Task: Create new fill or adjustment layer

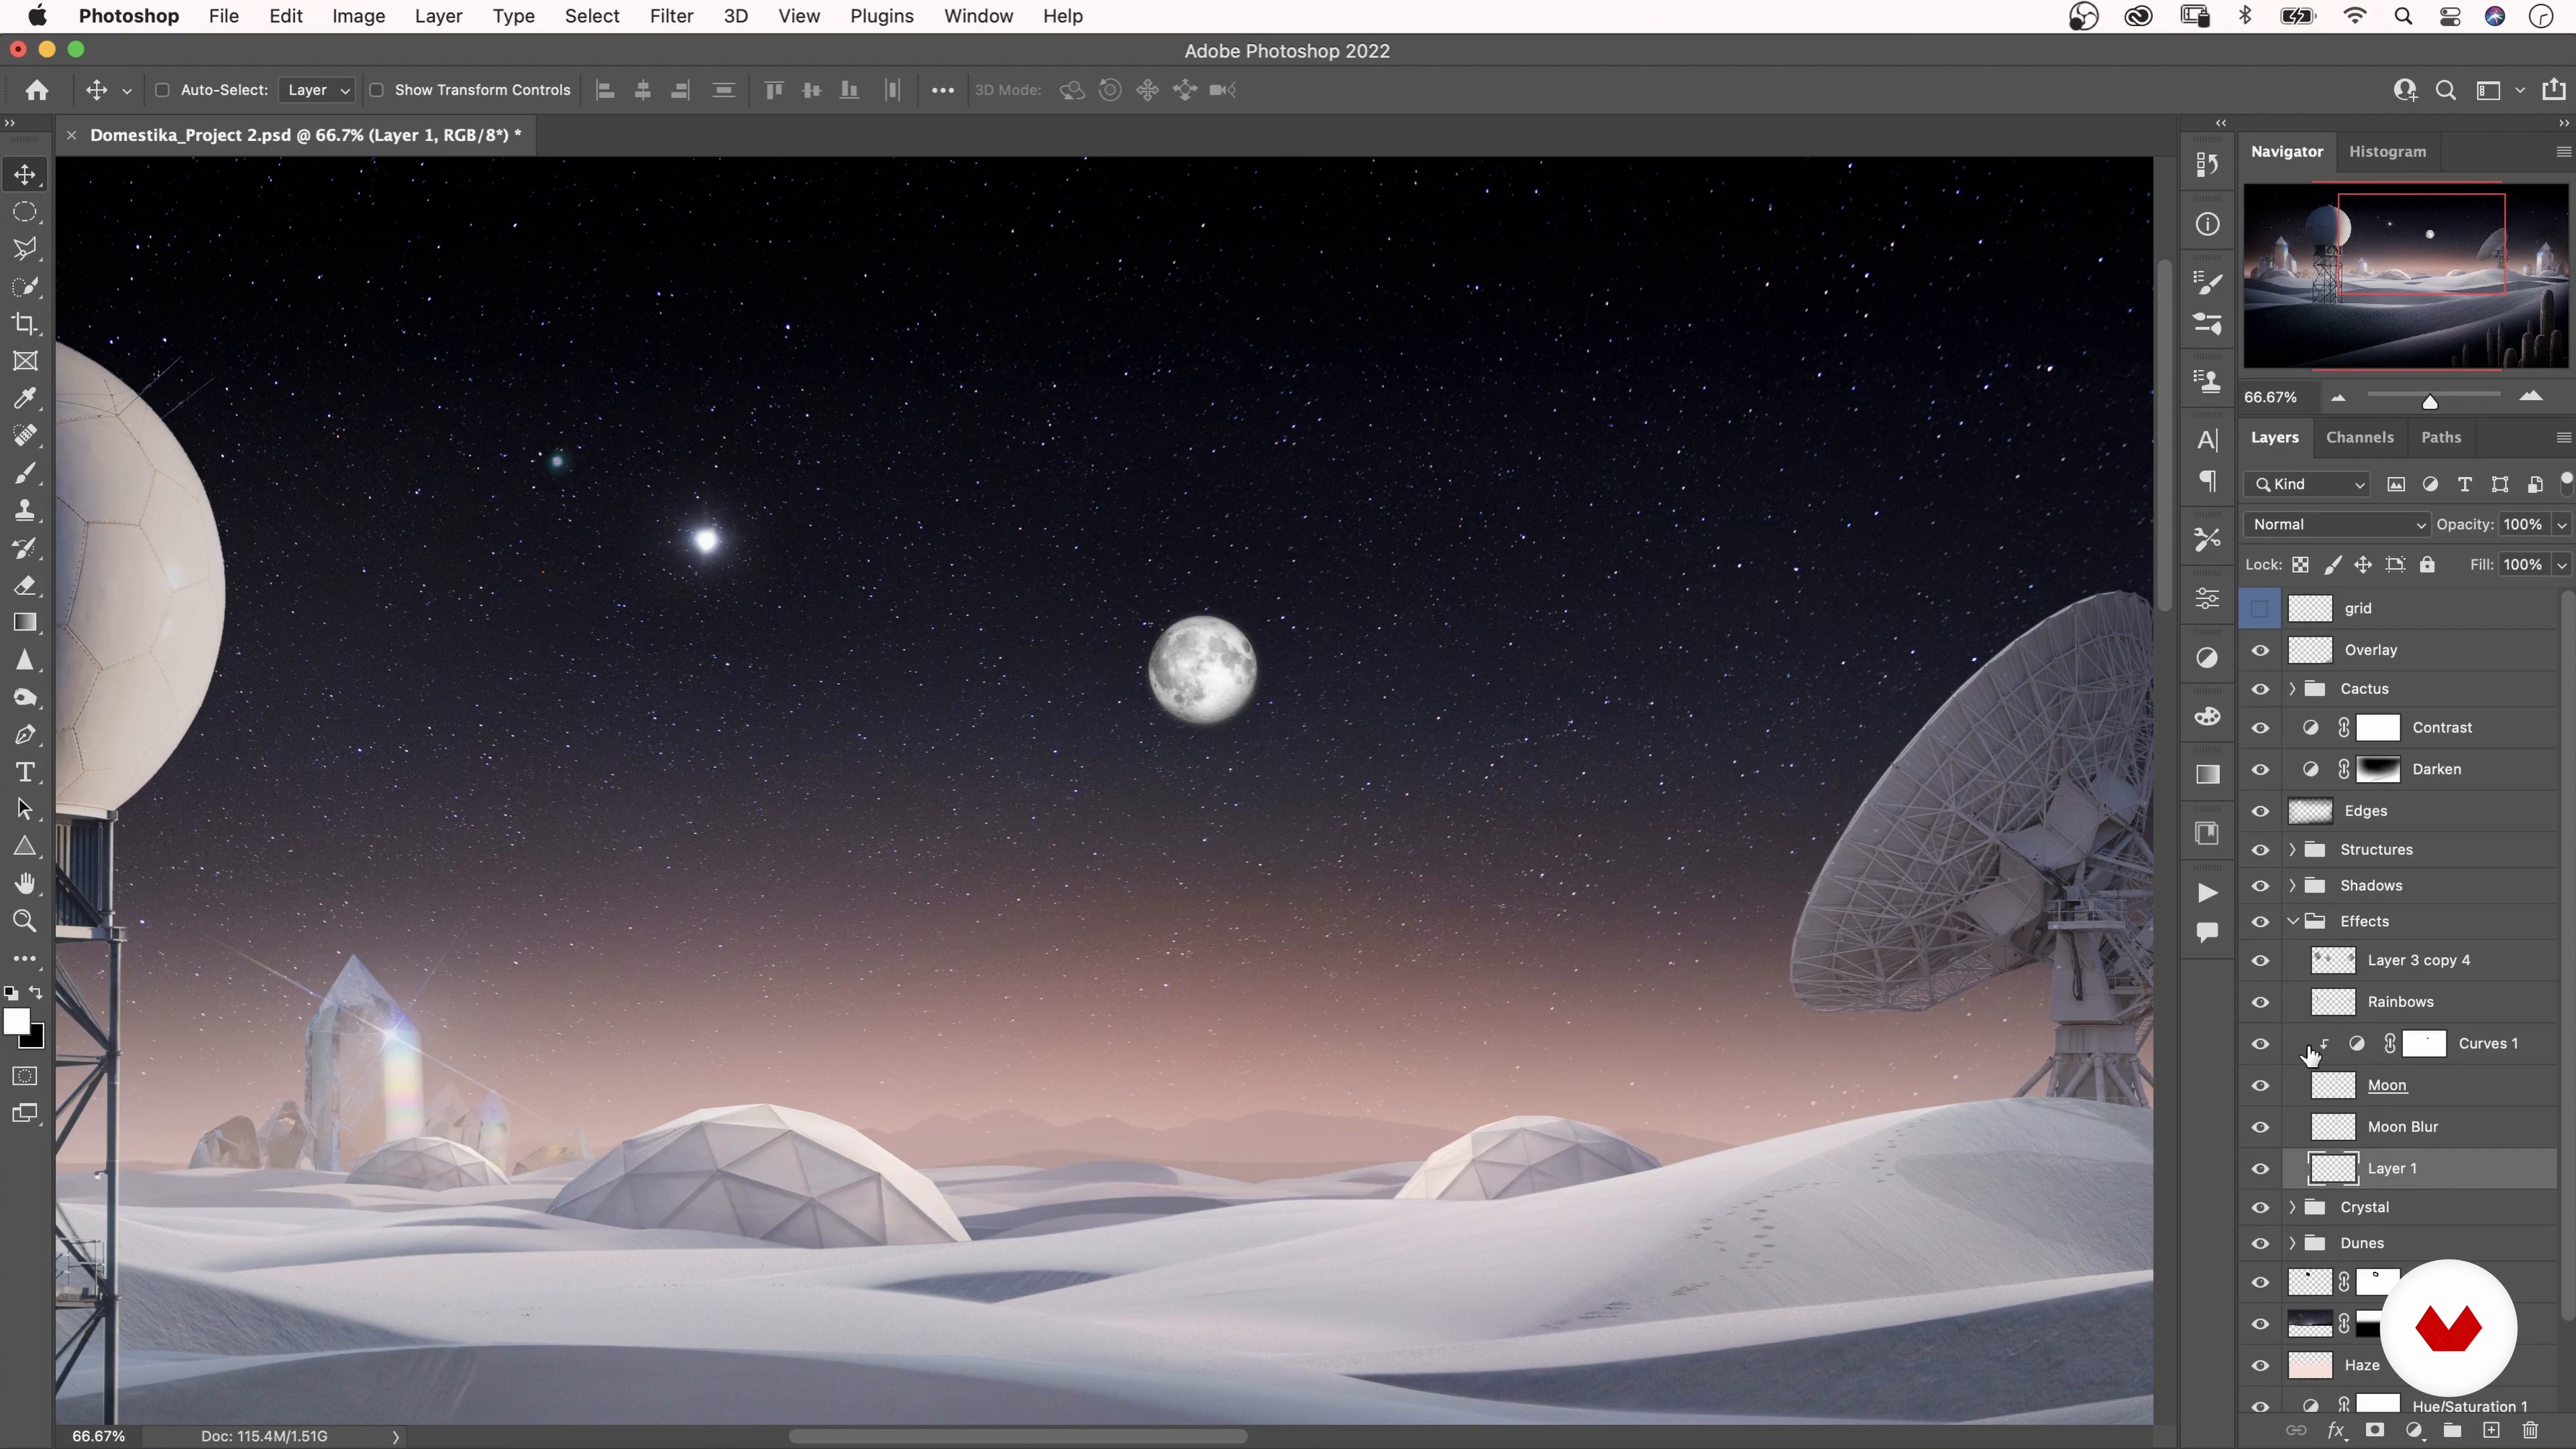Action: (x=2414, y=1430)
